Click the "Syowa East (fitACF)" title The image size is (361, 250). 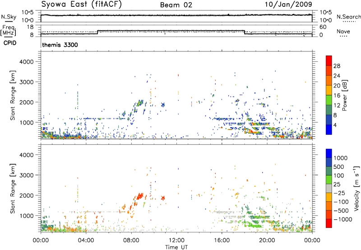coord(82,5)
